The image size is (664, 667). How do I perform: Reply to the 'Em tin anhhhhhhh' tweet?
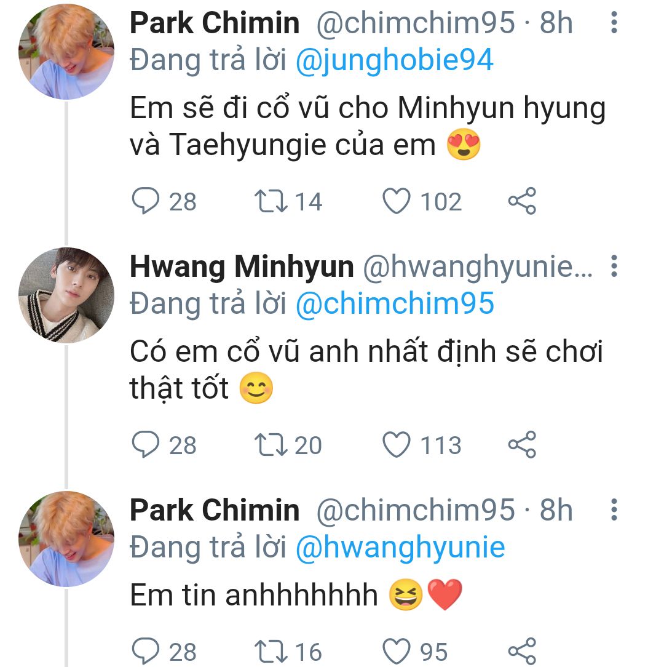coord(146,652)
